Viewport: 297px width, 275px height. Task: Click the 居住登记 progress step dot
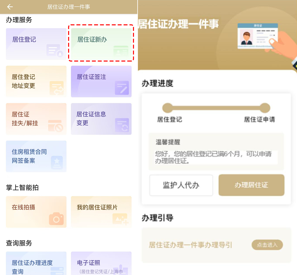click(168, 108)
